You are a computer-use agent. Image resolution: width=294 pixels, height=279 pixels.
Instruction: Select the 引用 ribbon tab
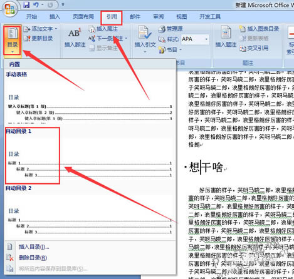point(112,16)
